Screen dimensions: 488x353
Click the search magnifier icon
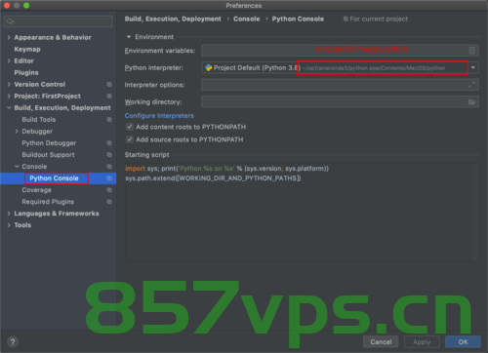click(10, 21)
